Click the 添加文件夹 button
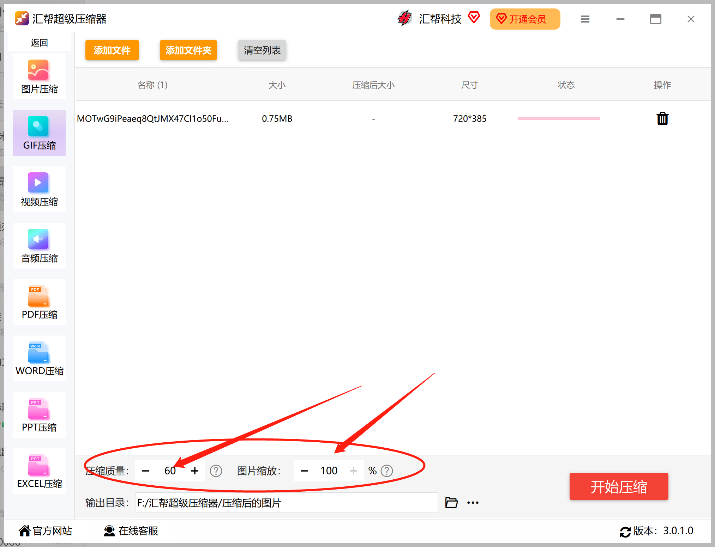Viewport: 715px width, 547px height. 188,50
